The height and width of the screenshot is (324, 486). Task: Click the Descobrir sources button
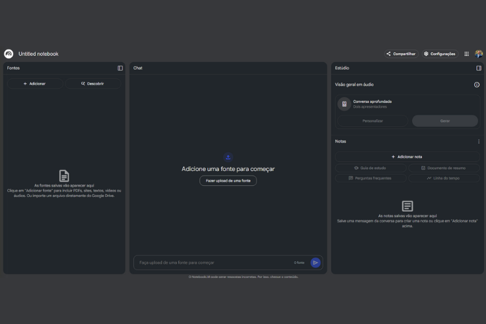pyautogui.click(x=93, y=84)
